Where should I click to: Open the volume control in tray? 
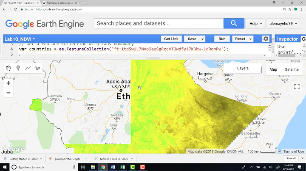click(x=270, y=167)
